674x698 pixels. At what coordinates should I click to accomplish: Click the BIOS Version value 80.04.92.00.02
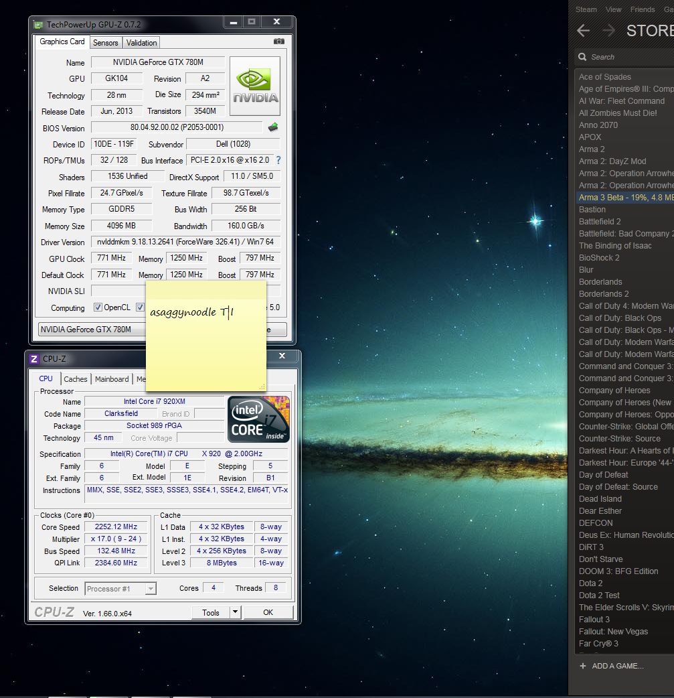[x=177, y=127]
